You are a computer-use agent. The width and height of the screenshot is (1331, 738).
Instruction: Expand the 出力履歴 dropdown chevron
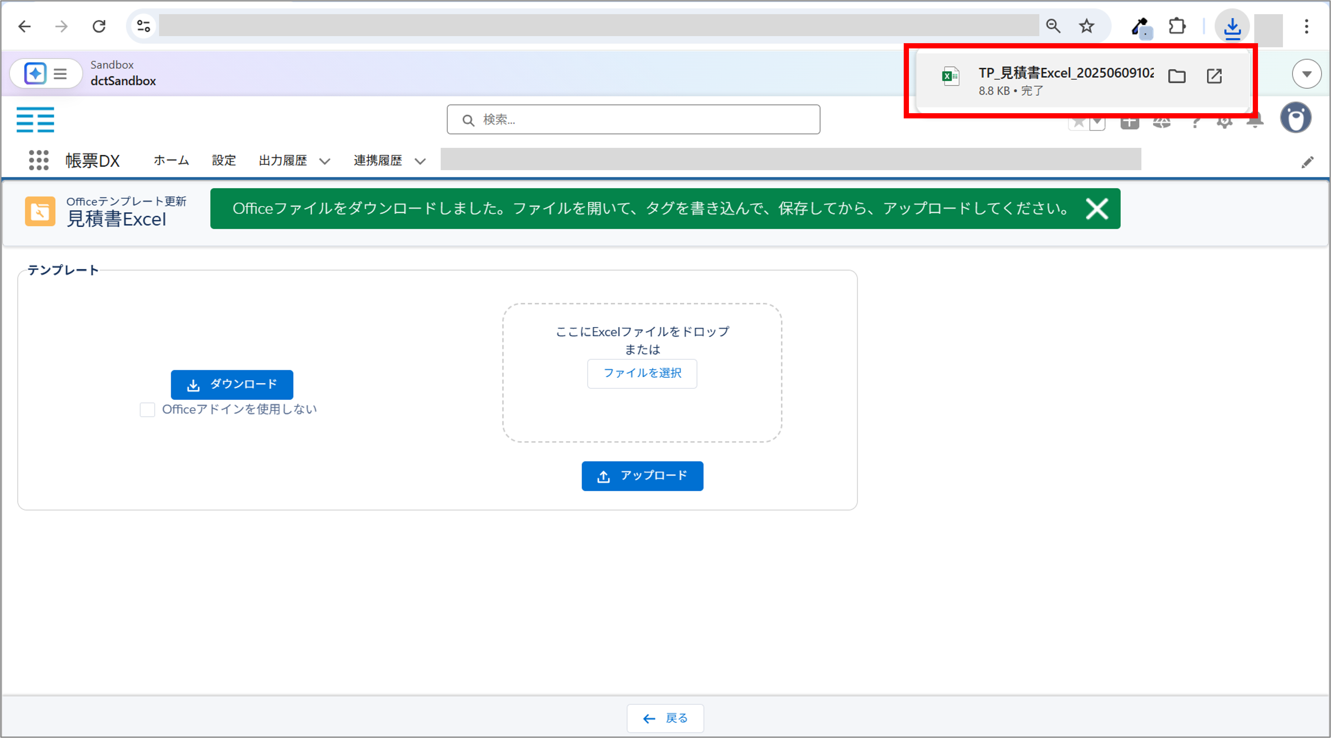click(324, 161)
